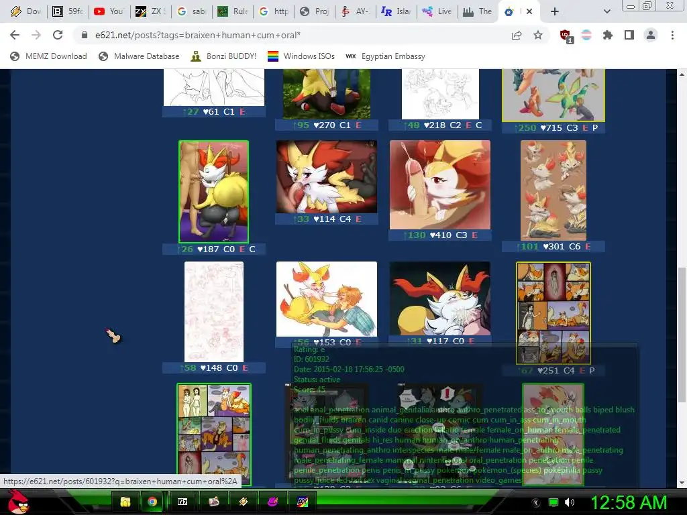
Task: Open the post scored 58 with ♥148
Action: pyautogui.click(x=214, y=312)
